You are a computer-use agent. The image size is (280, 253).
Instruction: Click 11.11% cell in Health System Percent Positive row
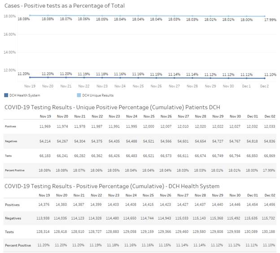(x=251, y=245)
